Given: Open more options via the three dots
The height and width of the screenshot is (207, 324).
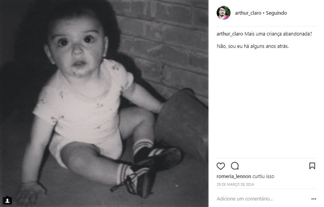Looking at the screenshot, I should click(x=314, y=199).
